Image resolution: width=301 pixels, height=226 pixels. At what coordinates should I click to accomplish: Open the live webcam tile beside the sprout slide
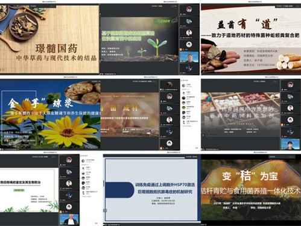pyautogui.click(x=189, y=57)
